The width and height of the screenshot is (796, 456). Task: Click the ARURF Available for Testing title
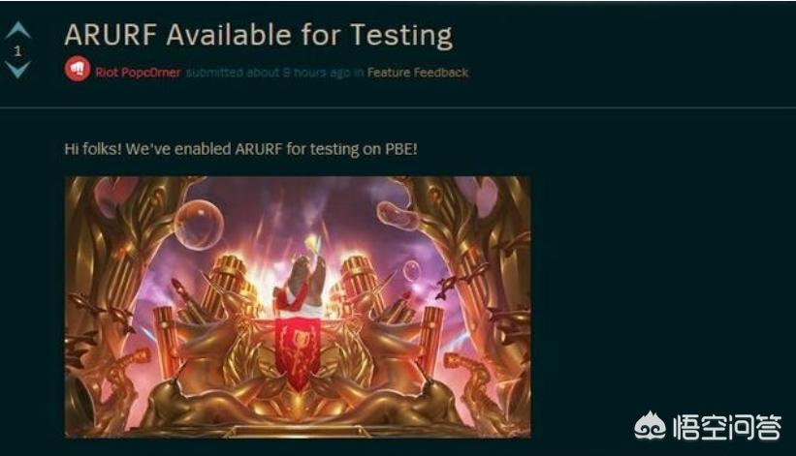pyautogui.click(x=259, y=35)
